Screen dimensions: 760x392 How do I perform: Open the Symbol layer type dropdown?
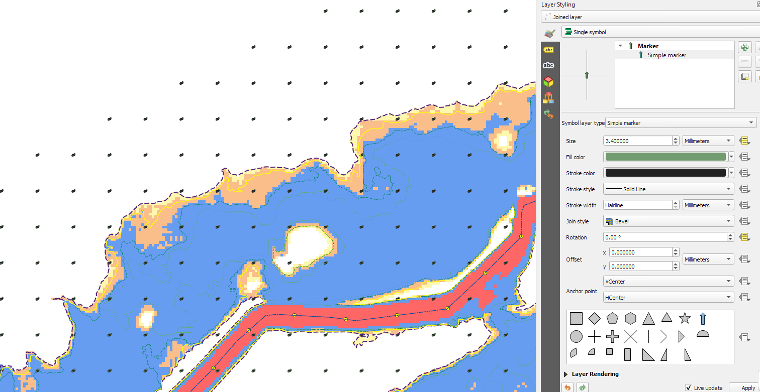point(681,122)
